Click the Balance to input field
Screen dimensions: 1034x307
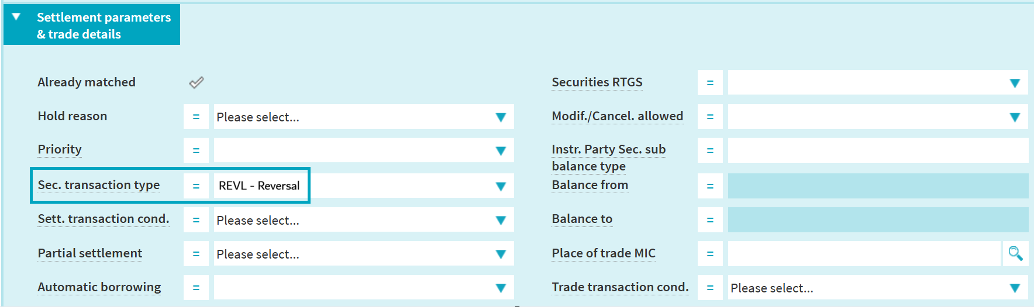click(x=877, y=220)
